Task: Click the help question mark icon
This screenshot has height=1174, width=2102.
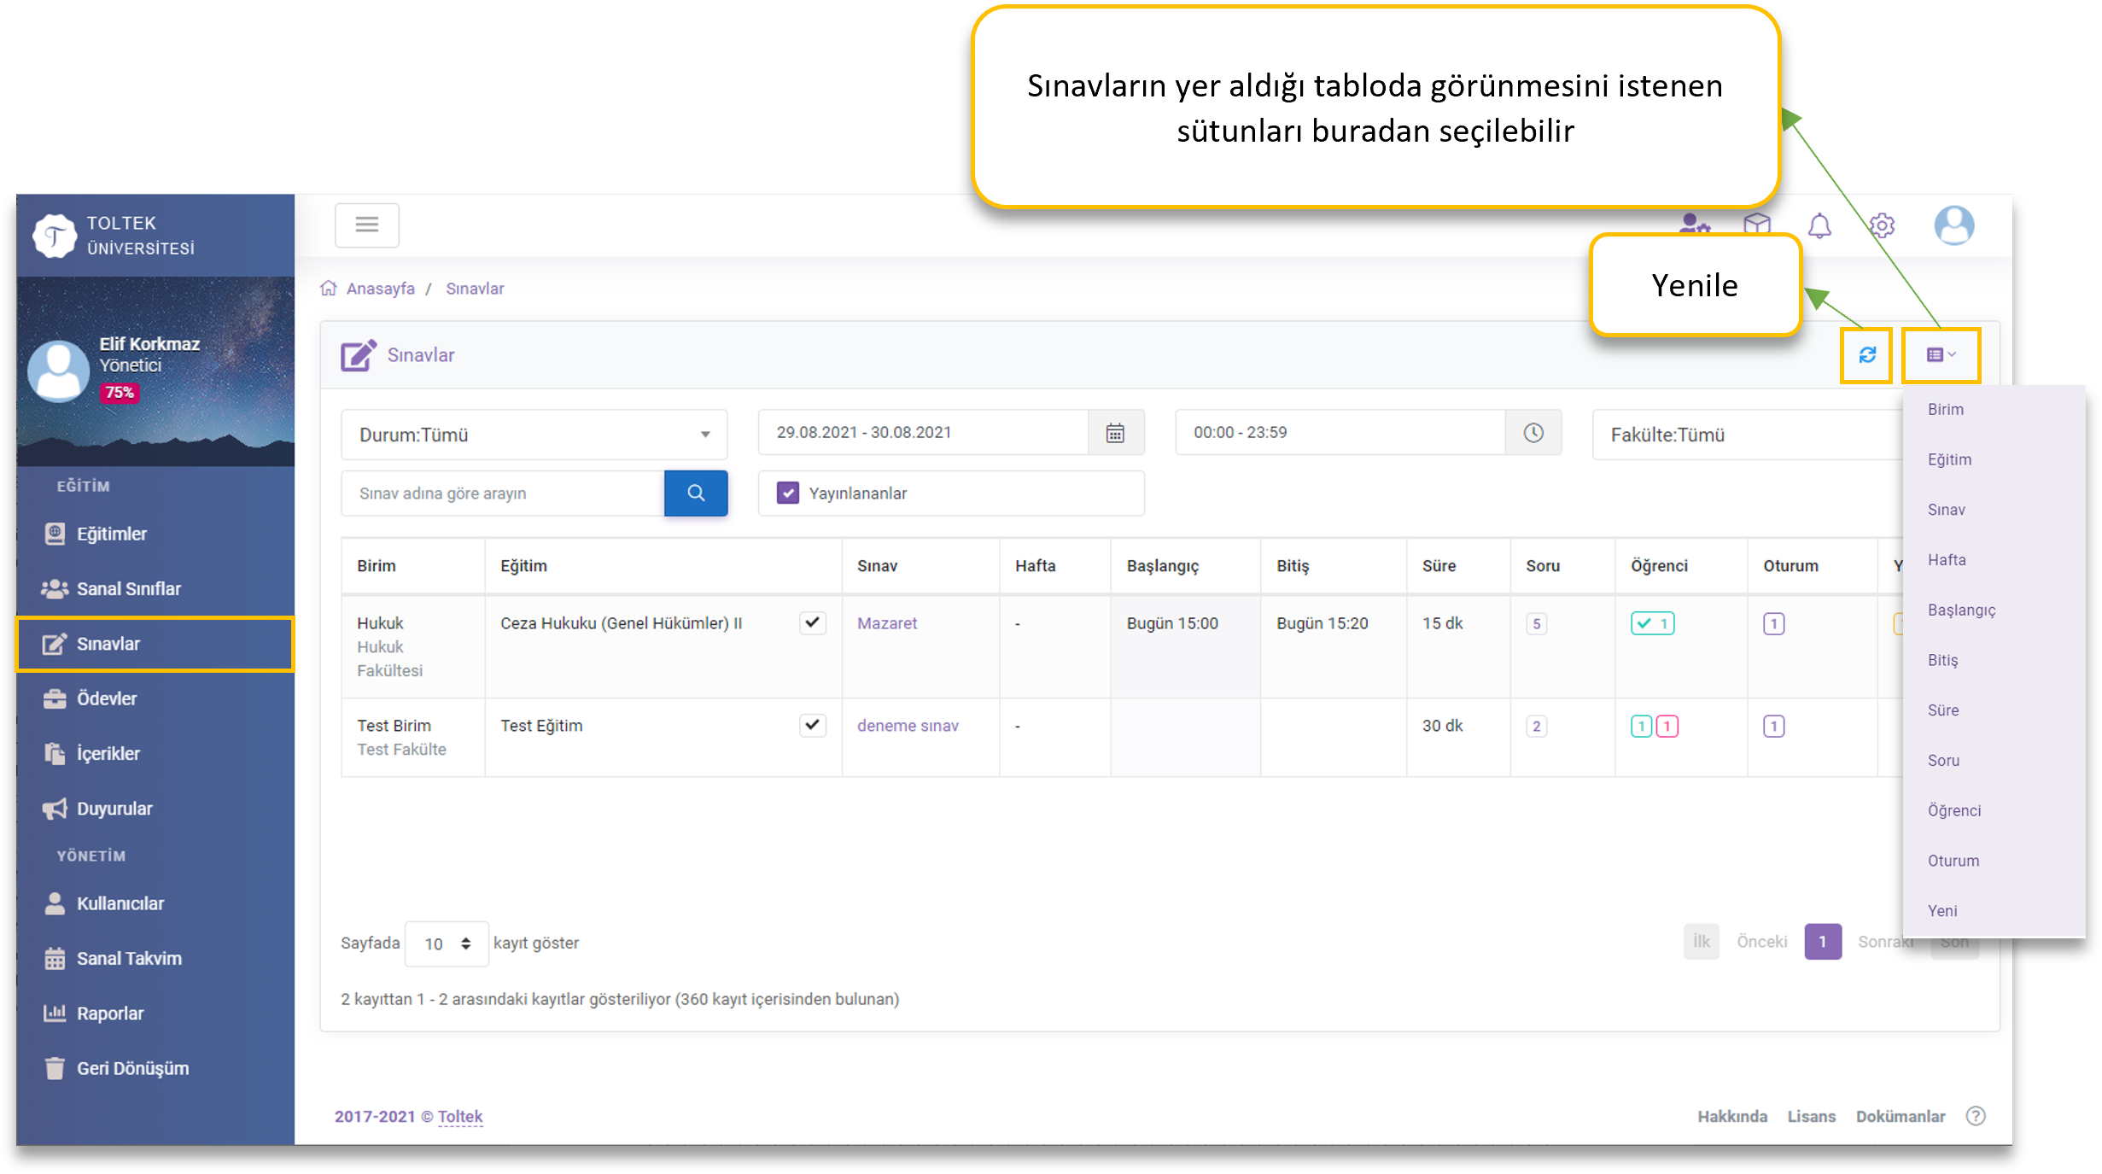Action: (x=1976, y=1116)
